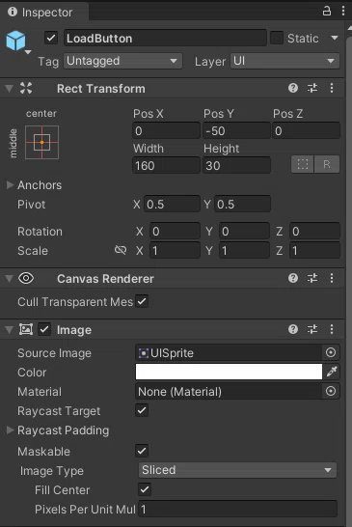Screen dimensions: 352x527
Task: Click the Source Image UISprite field
Action: coord(230,352)
